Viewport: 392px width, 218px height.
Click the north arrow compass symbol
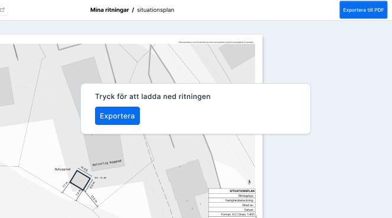point(249,182)
